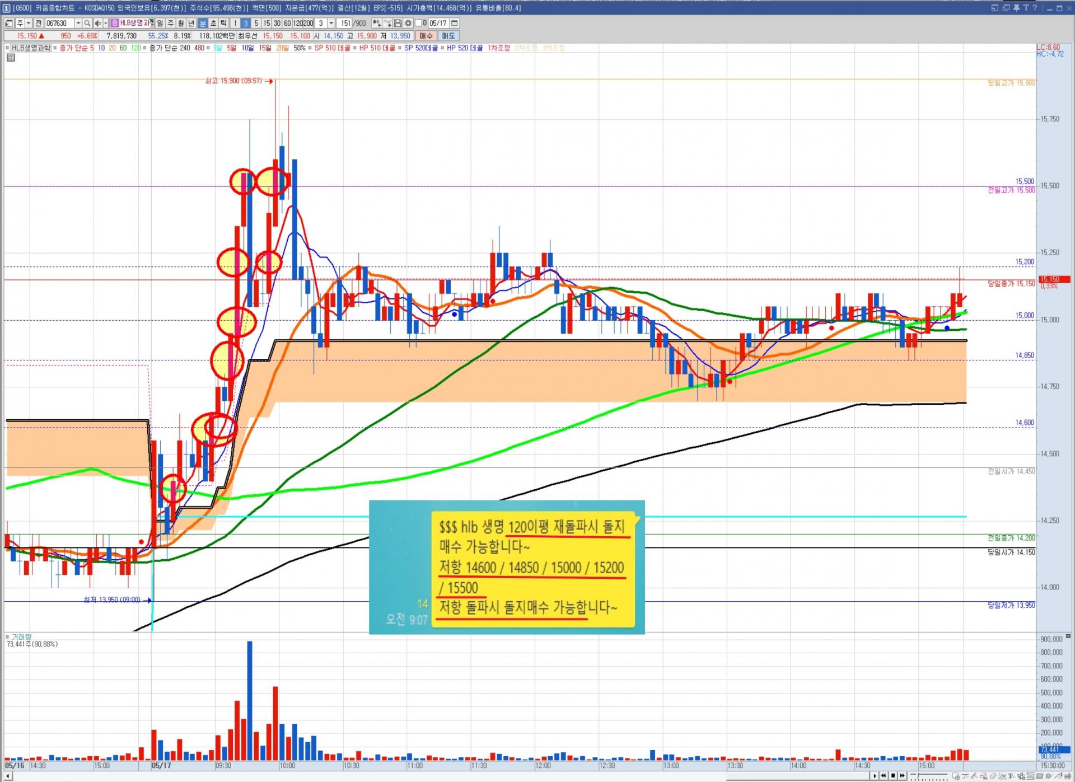Select the text tool in bottom toolbar

(1011, 776)
